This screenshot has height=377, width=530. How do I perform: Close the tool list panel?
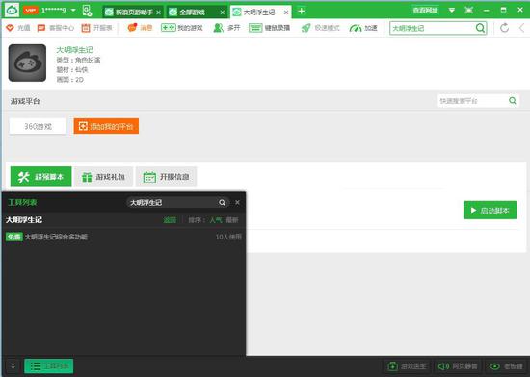click(x=238, y=202)
